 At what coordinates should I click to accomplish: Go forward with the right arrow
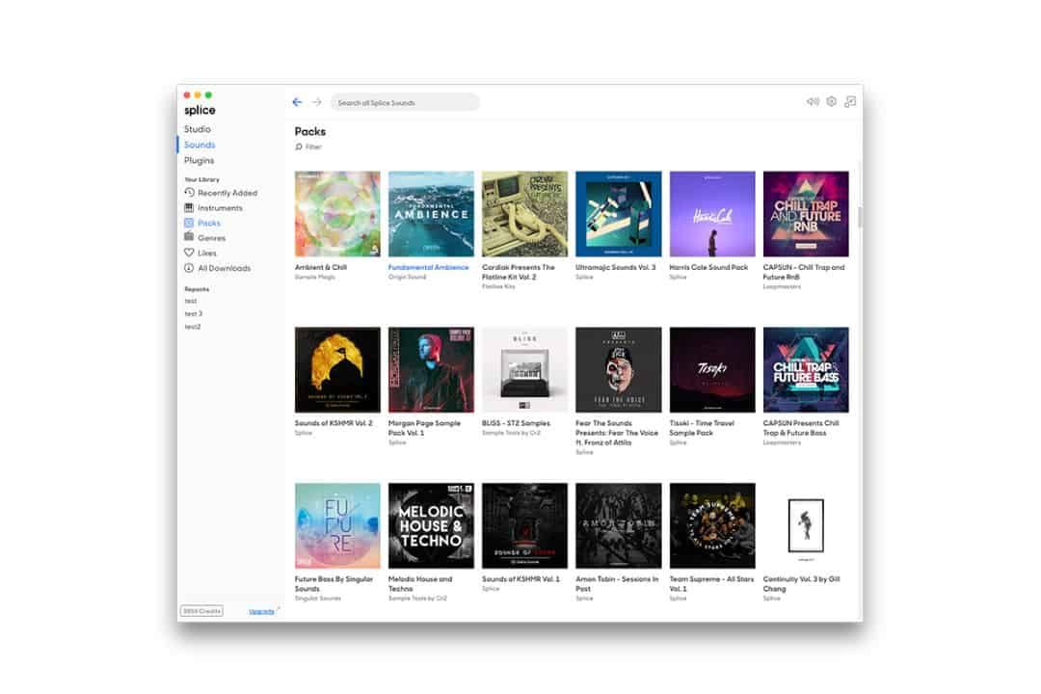317,101
